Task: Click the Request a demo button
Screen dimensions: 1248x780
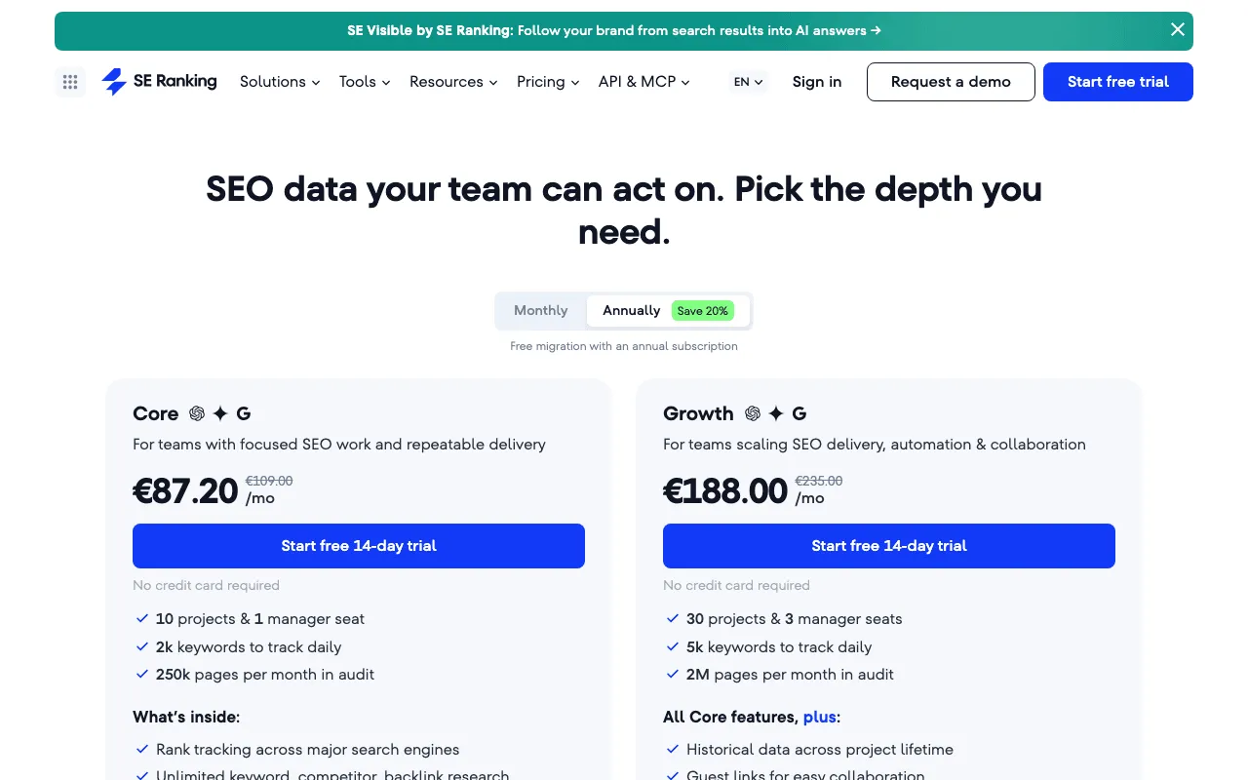Action: pos(951,82)
